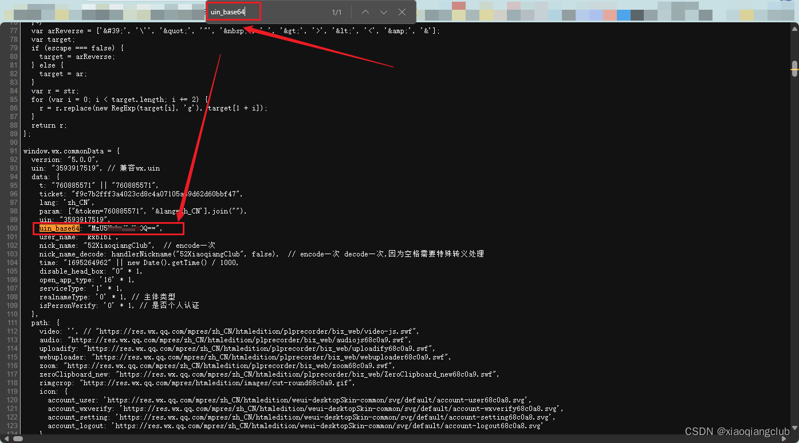Screen dimensions: 799x443
Task: Click 'icon: {' on line 119
Action: 53,391
